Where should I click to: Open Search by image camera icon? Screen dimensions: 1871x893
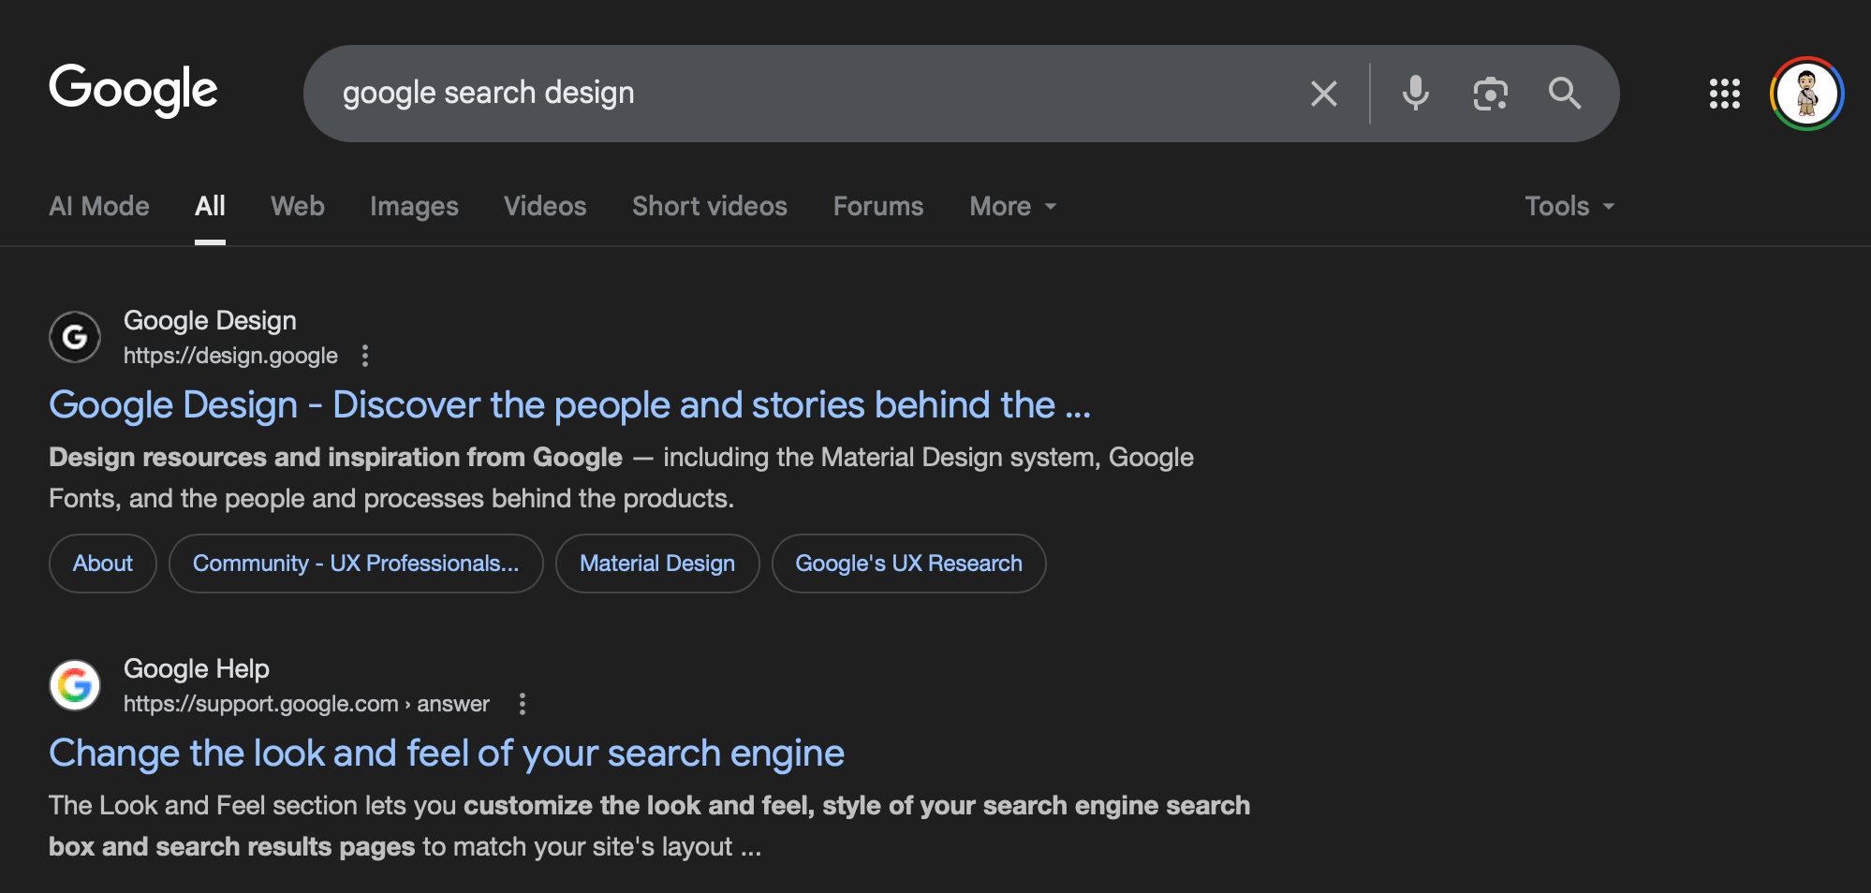1491,94
